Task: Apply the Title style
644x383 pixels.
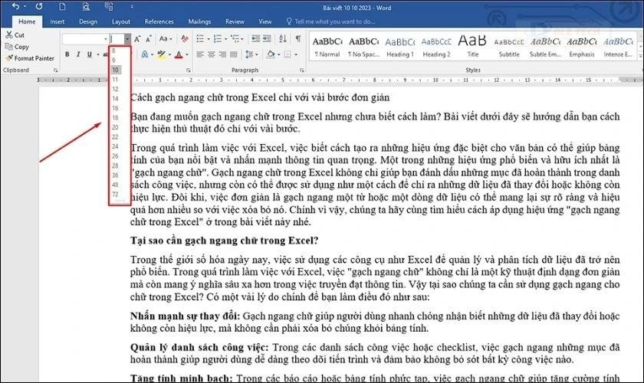Action: pos(472,47)
